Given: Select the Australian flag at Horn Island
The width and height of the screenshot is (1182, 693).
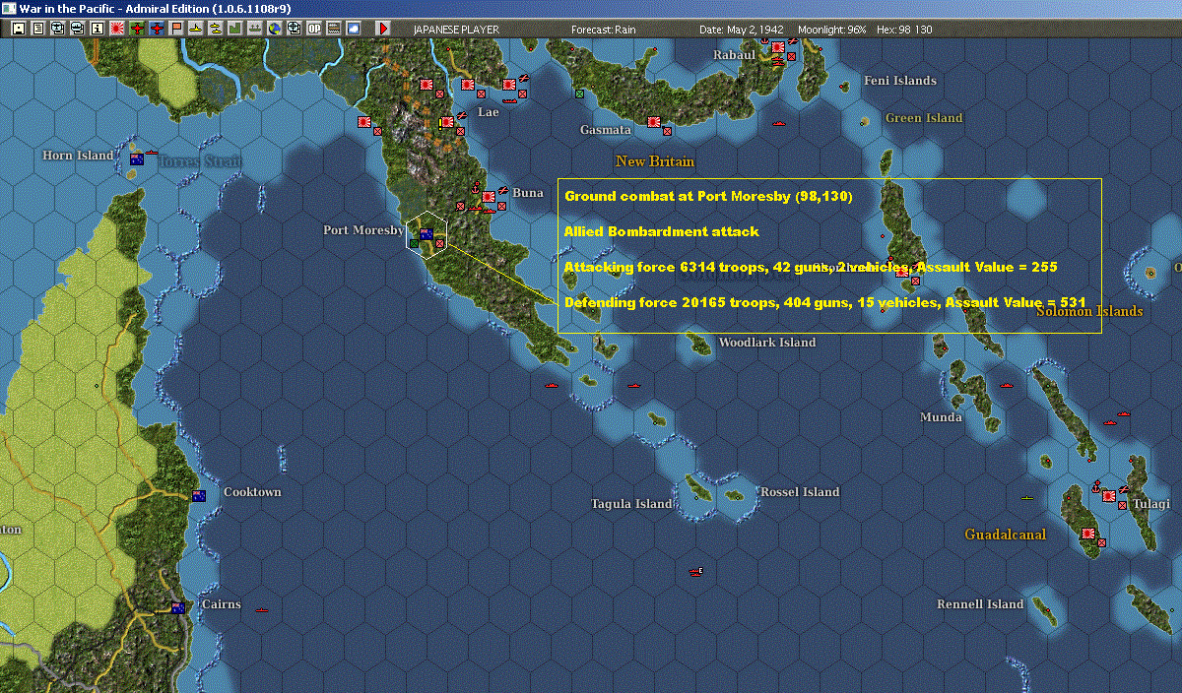Looking at the screenshot, I should click(x=137, y=158).
